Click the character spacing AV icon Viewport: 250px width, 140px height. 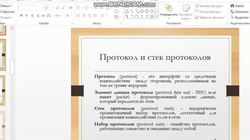(x=49, y=16)
